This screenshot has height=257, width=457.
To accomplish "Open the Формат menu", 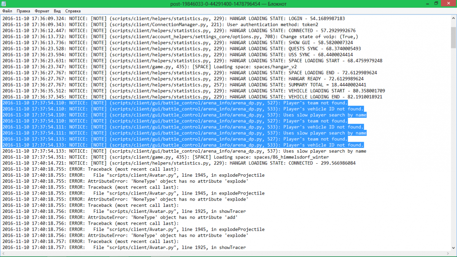I will [42, 11].
